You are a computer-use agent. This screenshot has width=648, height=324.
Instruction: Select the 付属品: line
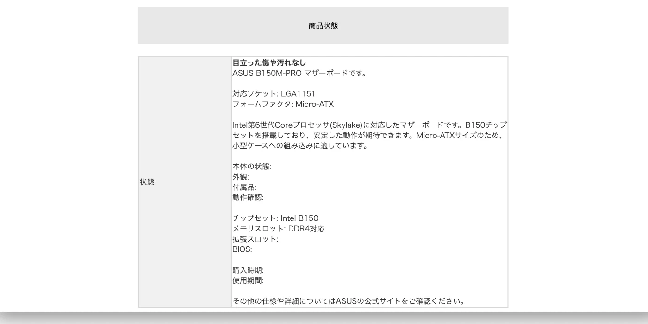(244, 187)
